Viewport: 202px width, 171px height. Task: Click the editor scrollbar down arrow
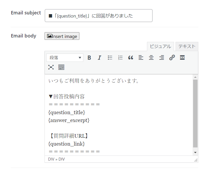[195, 152]
